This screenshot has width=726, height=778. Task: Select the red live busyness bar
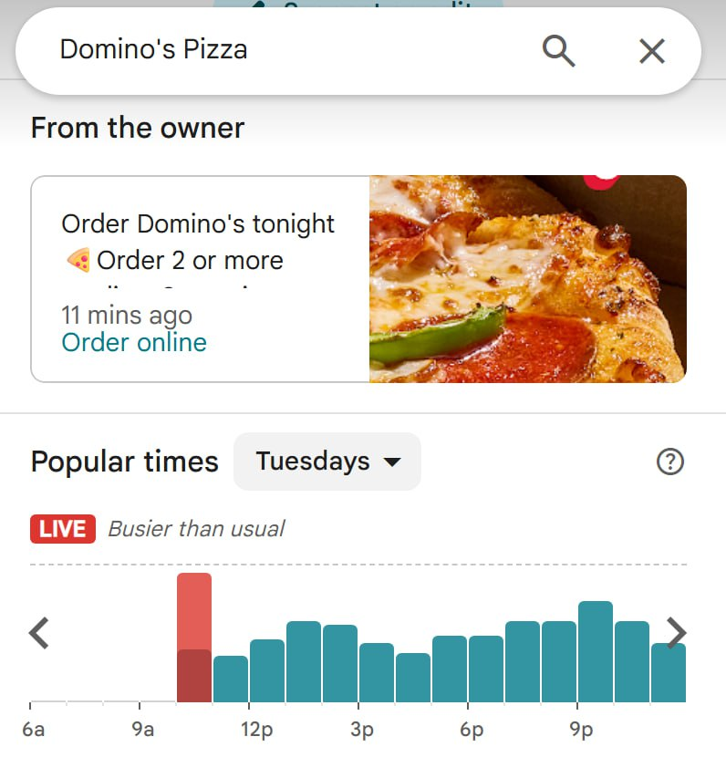pos(194,611)
